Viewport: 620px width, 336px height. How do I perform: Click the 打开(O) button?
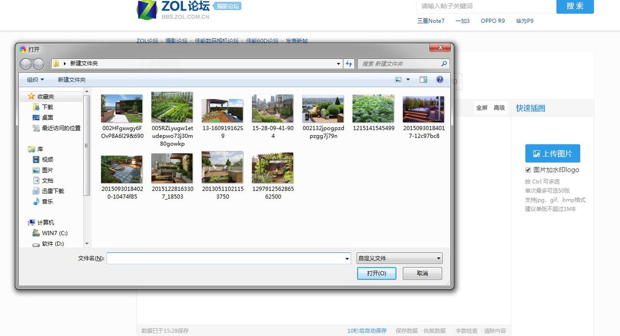pyautogui.click(x=377, y=274)
